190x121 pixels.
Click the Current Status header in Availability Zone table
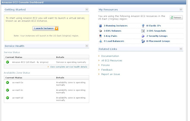(x=14, y=78)
